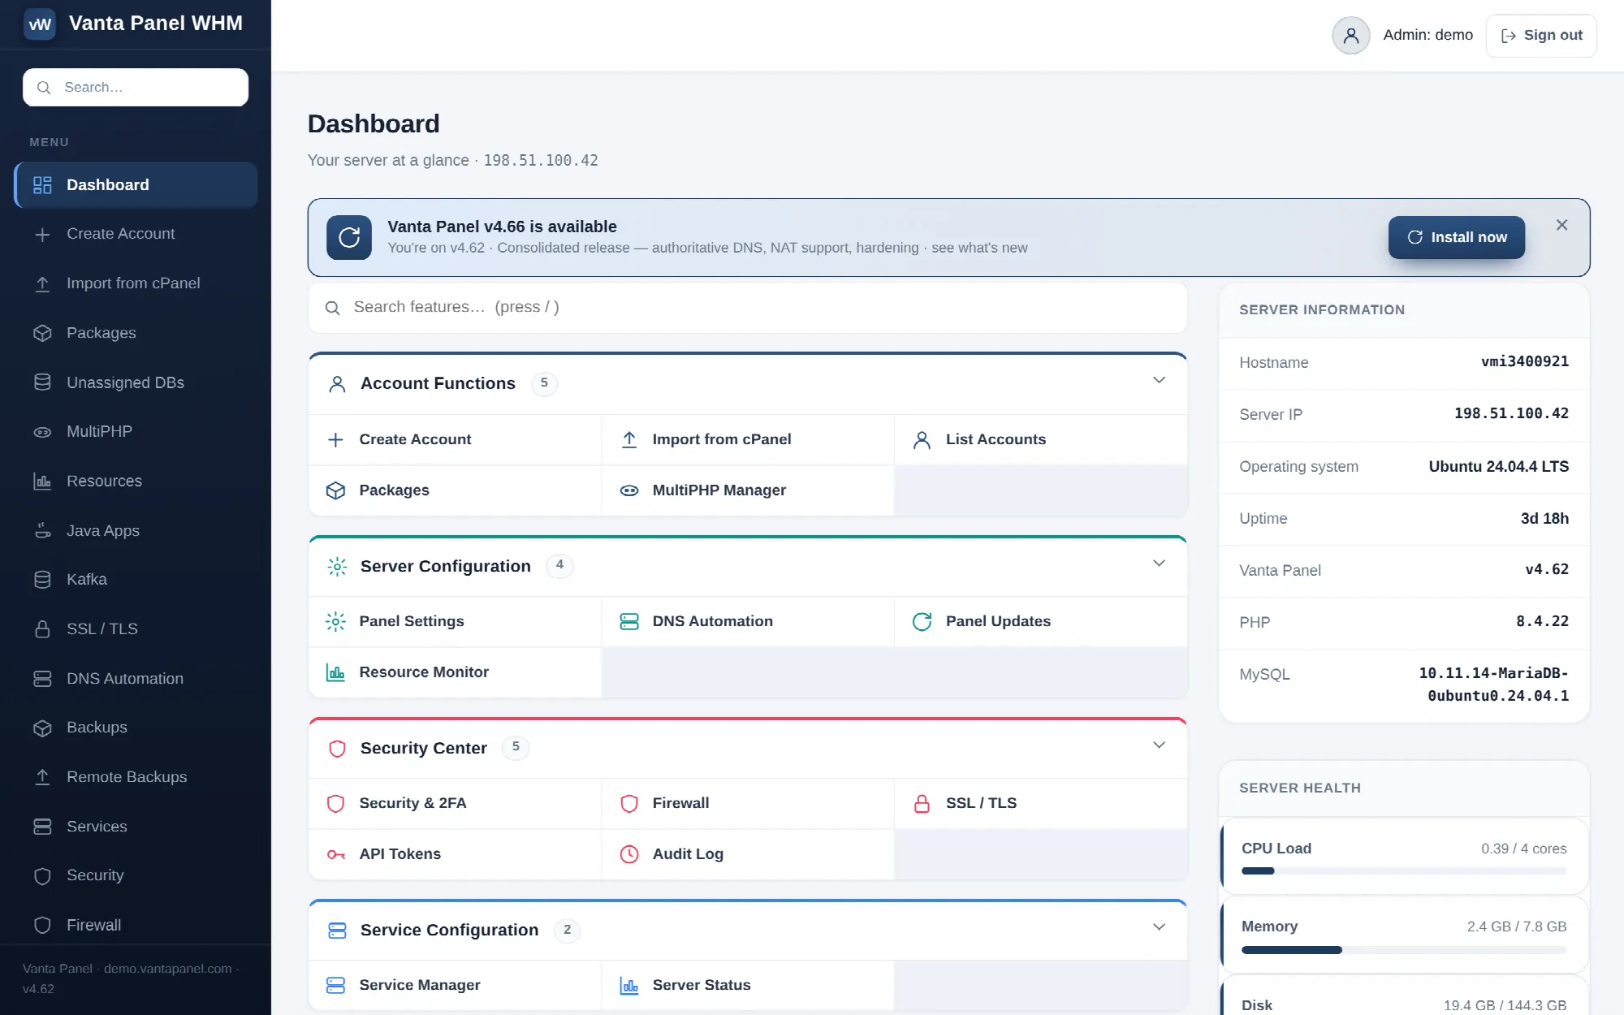Open the Server Status tile

pos(748,985)
